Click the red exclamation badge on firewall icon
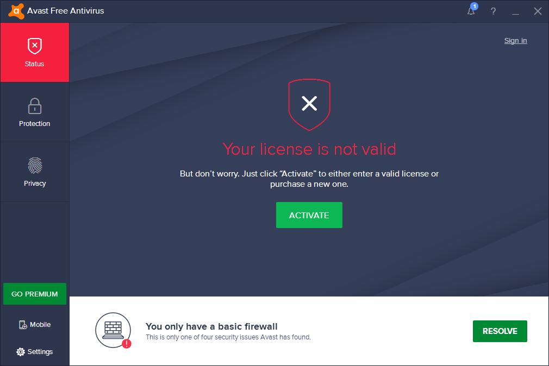 [127, 344]
